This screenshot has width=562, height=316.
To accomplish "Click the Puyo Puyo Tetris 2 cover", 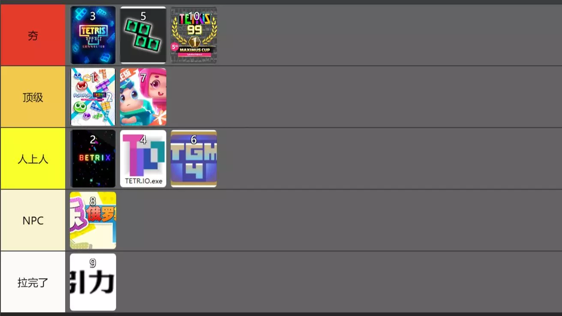I will coord(93,97).
